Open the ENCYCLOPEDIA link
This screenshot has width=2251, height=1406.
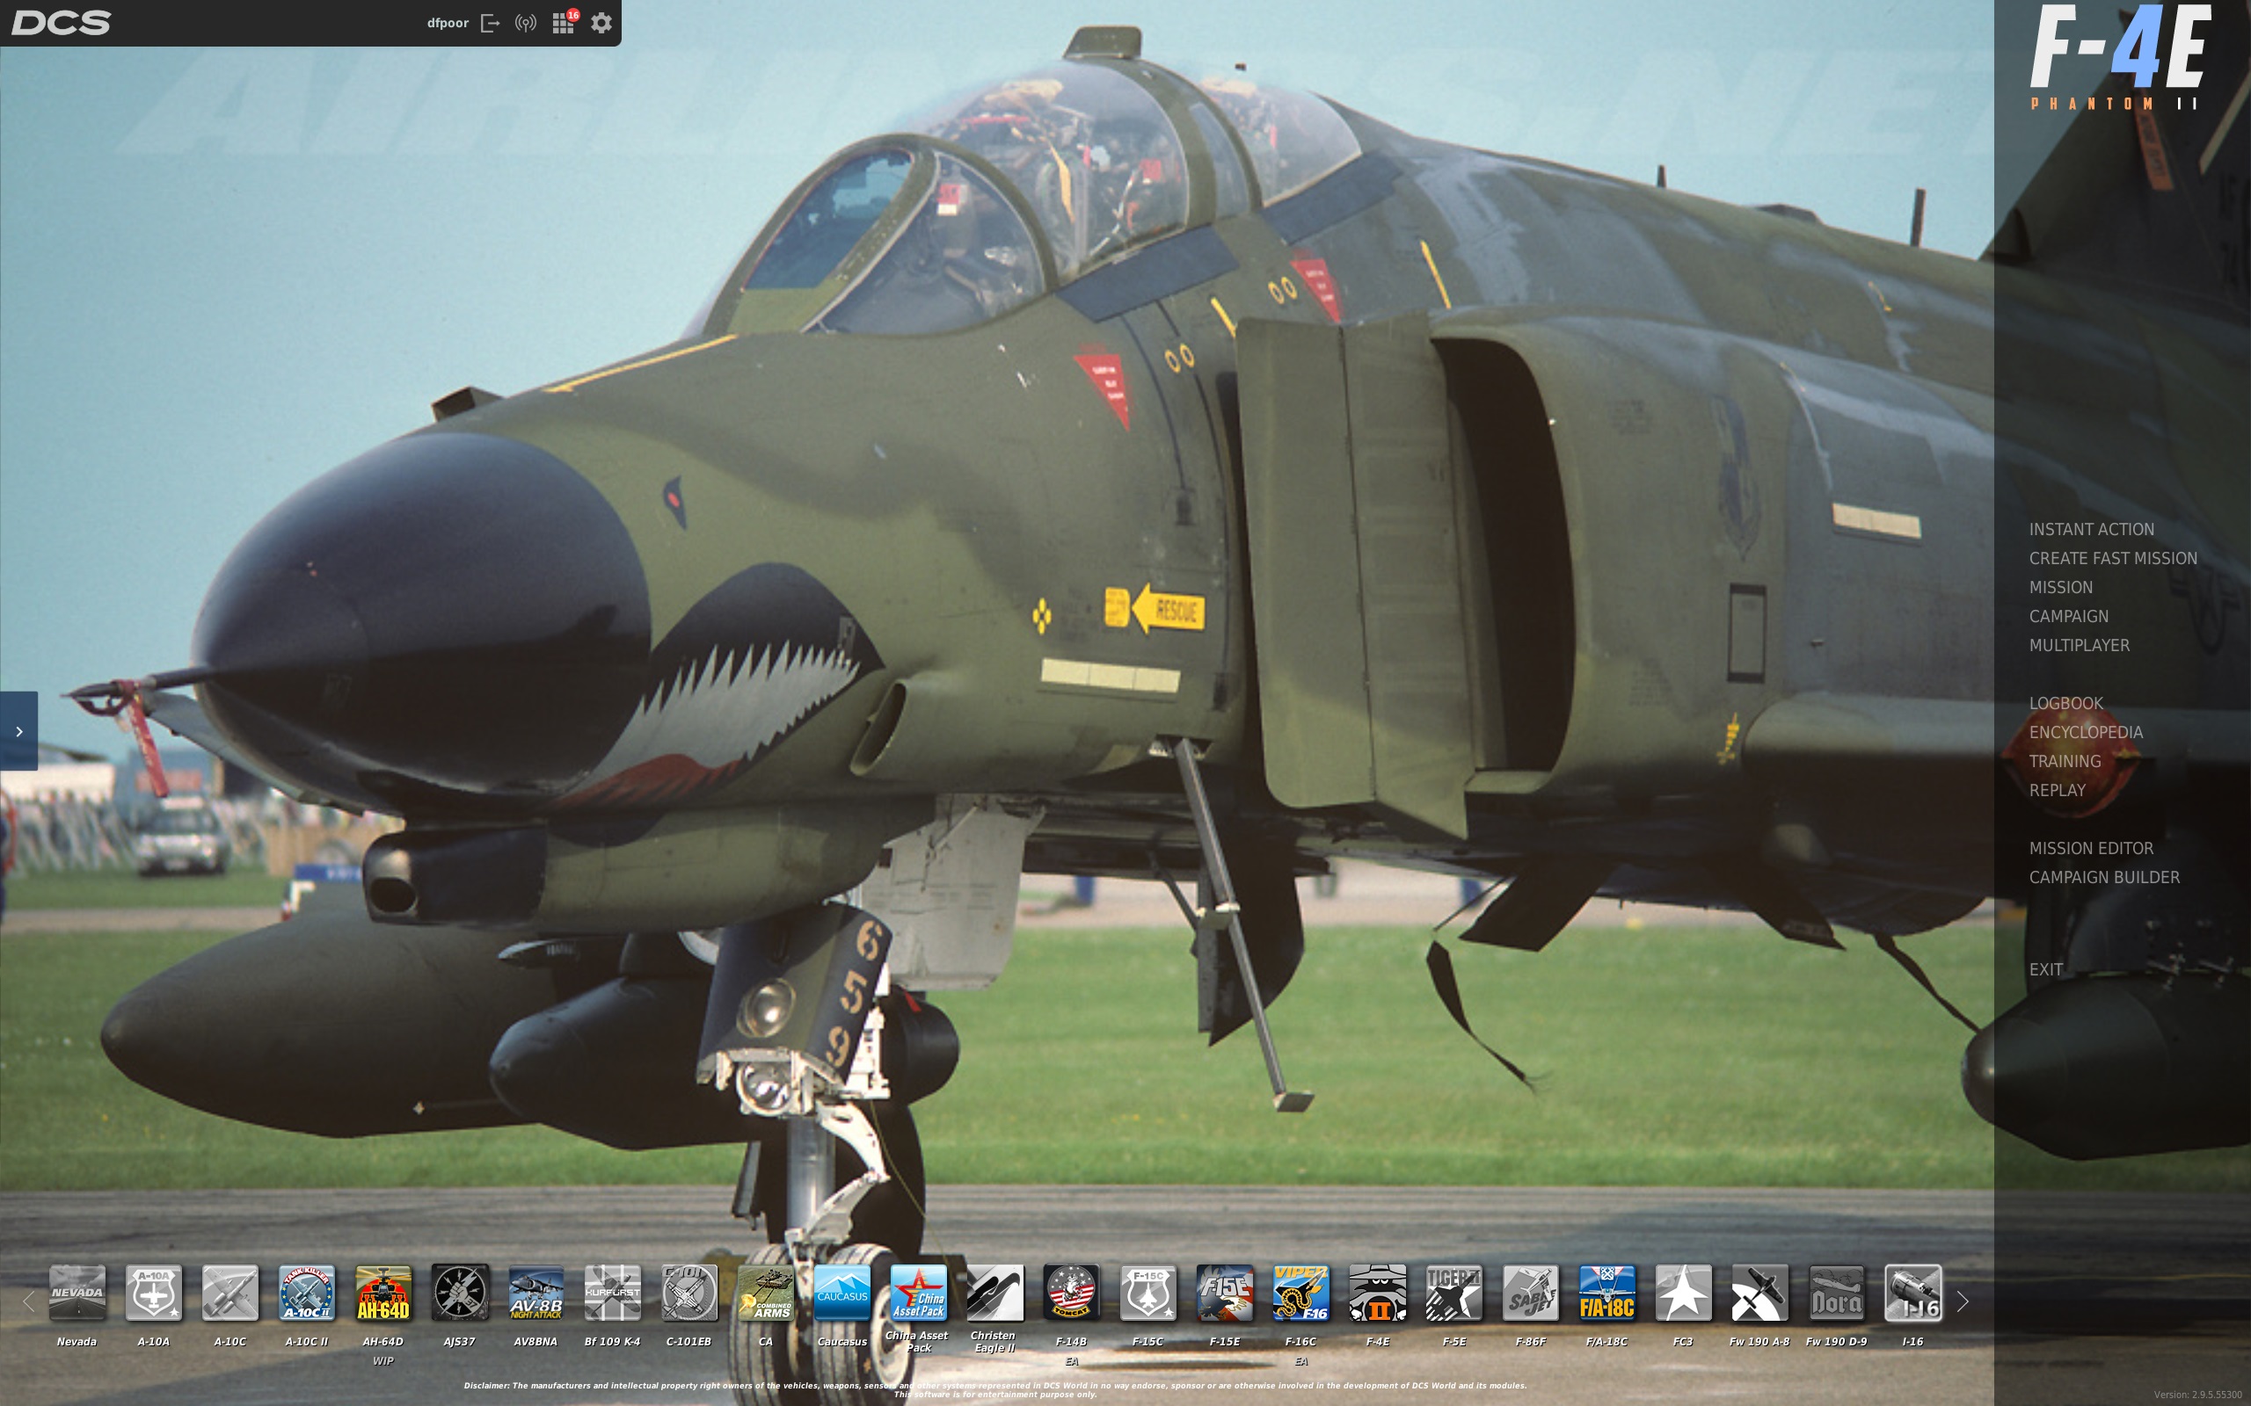2086,733
